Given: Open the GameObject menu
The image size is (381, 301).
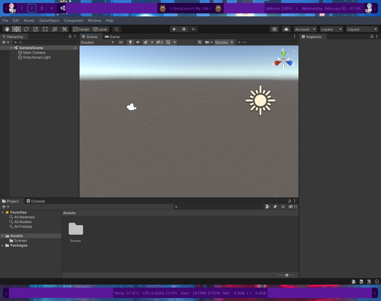Looking at the screenshot, I should tap(49, 21).
